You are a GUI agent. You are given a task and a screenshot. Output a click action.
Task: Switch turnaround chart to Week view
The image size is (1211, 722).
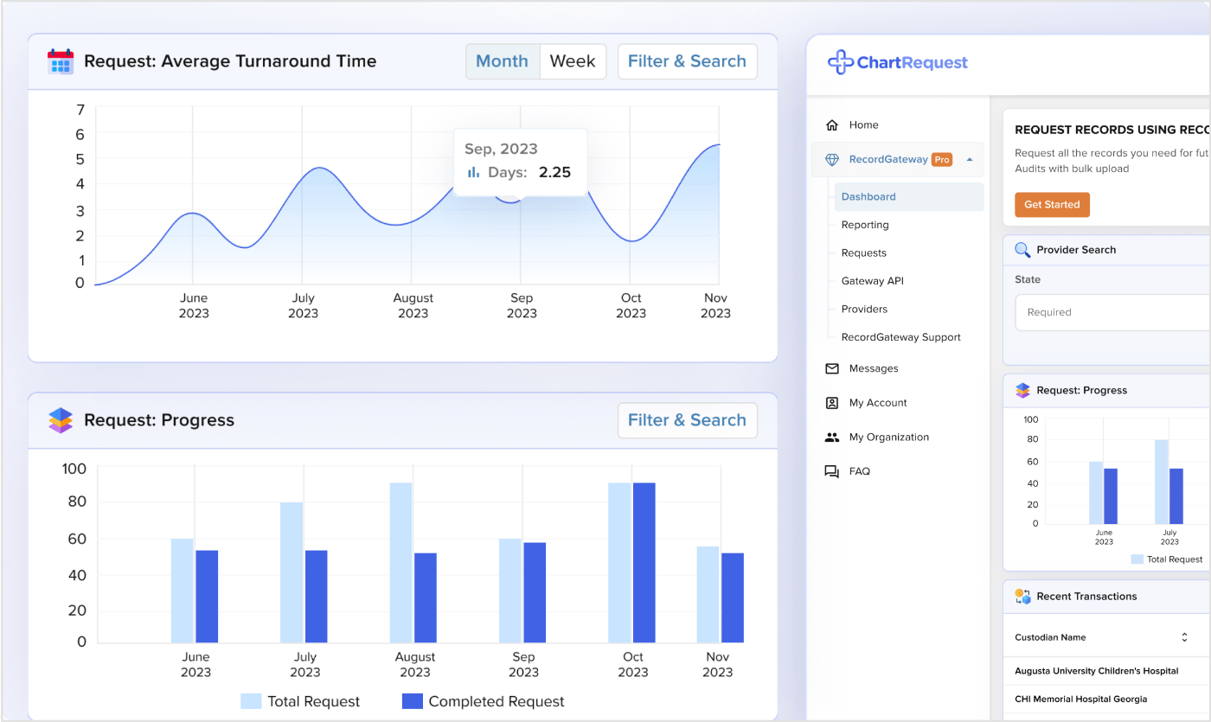pos(573,61)
